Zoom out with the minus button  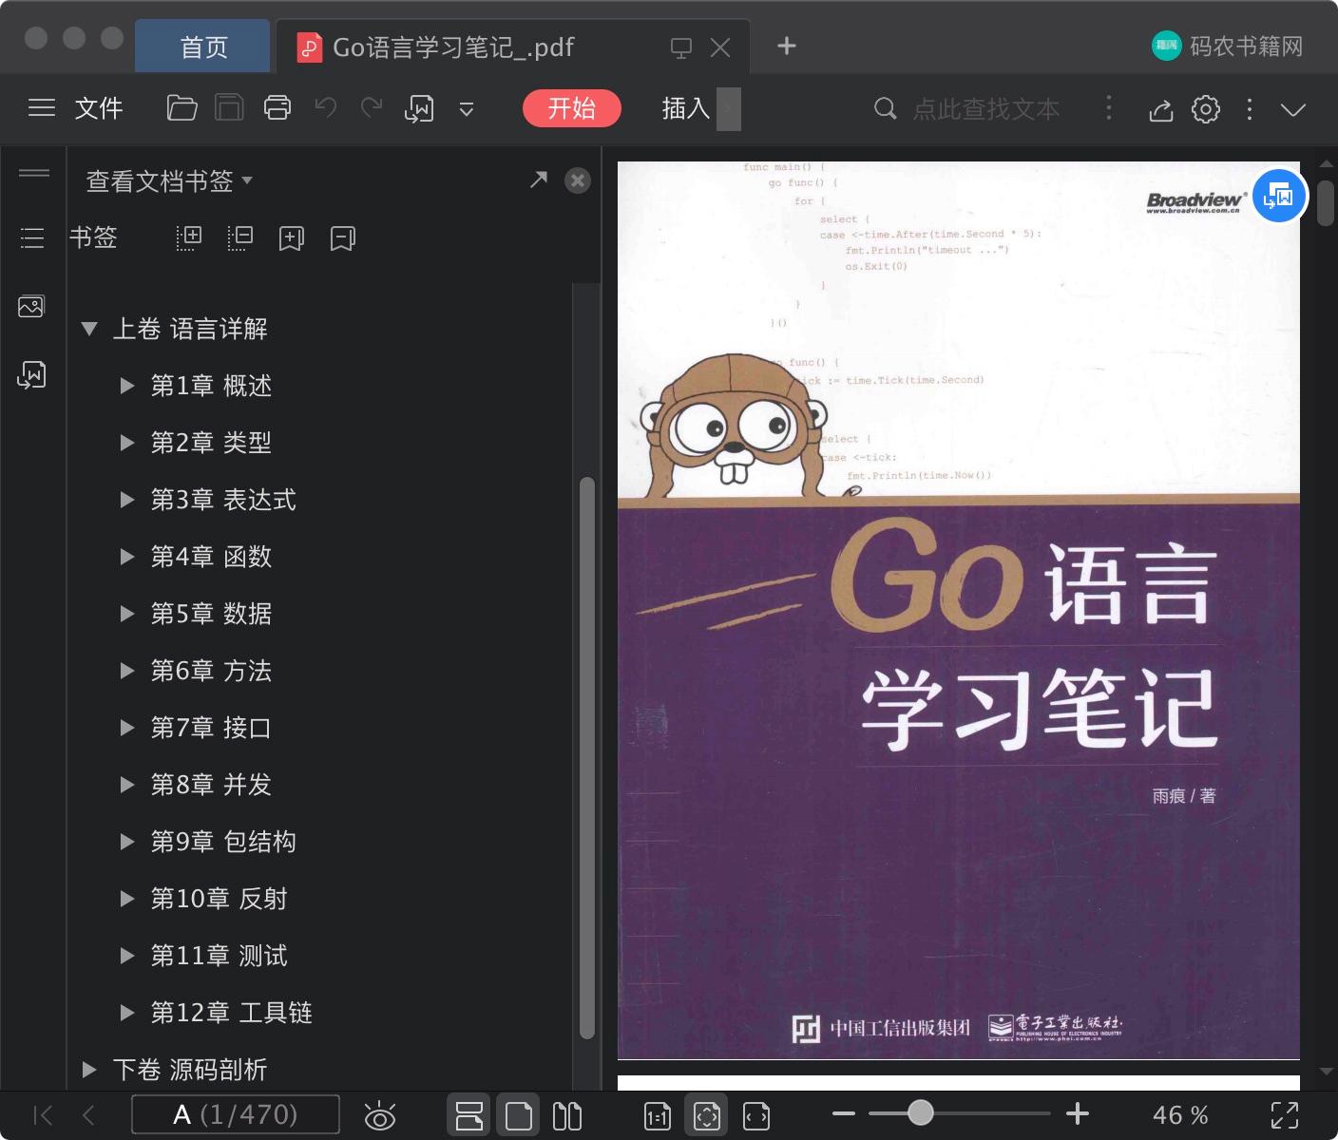(844, 1113)
